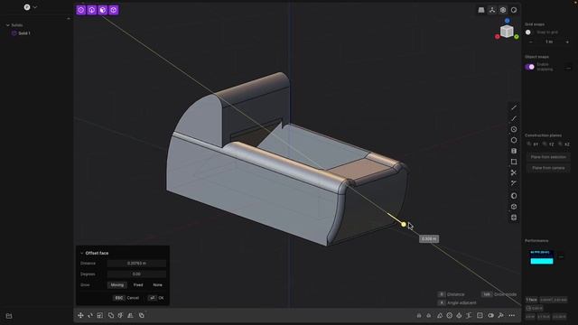This screenshot has height=325, width=578.
Task: Toggle Snap to grid switch
Action: click(x=529, y=32)
